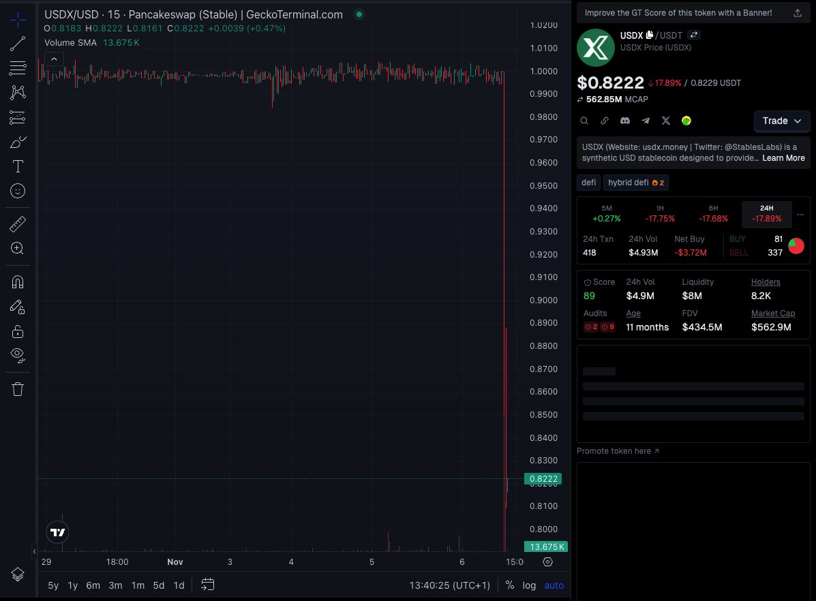This screenshot has height=601, width=816.
Task: Toggle log scale mode
Action: (529, 585)
